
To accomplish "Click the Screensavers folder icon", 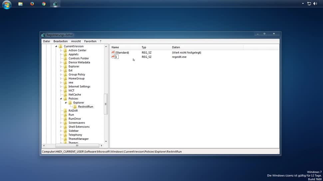I will [x=65, y=123].
